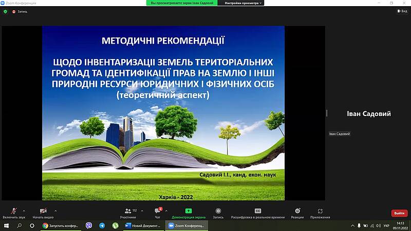Screen dimensions: 411x231
Task: Click the Zoom Конференция title bar icon
Action: [x=3, y=3]
